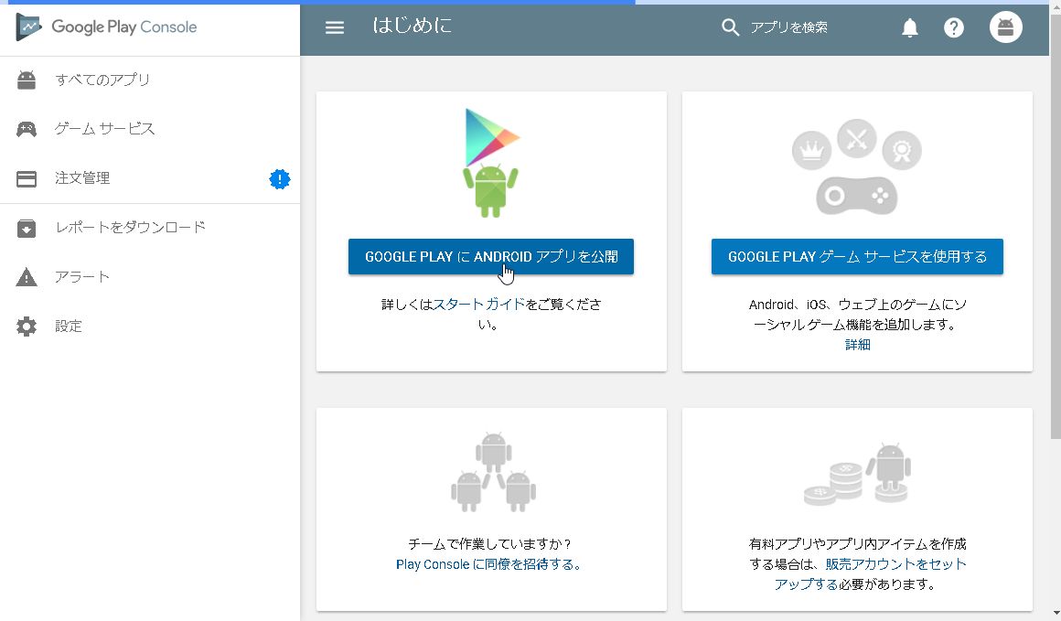This screenshot has height=621, width=1061.
Task: Select the ゲーム サービス sidebar icon
Action: coord(26,129)
